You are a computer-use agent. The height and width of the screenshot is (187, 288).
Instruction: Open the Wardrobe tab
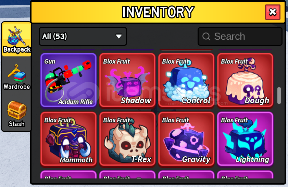coord(17,77)
